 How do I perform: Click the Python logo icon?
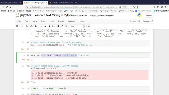pyautogui.click(x=139, y=15)
